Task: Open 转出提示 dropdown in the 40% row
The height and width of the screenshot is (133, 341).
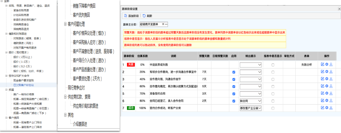Action: click(251, 79)
